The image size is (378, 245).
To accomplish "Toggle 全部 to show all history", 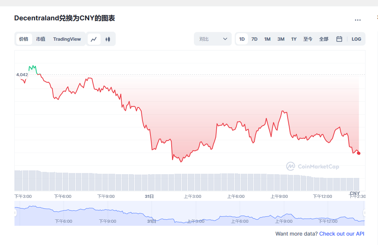I will [x=324, y=39].
